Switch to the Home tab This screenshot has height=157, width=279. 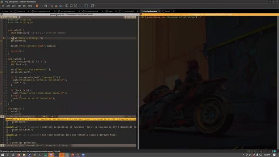(x=5, y=11)
